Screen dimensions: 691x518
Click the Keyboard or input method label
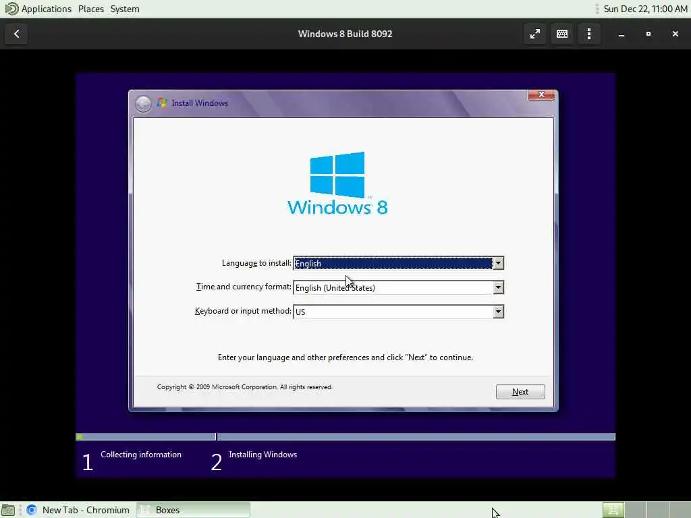[243, 311]
